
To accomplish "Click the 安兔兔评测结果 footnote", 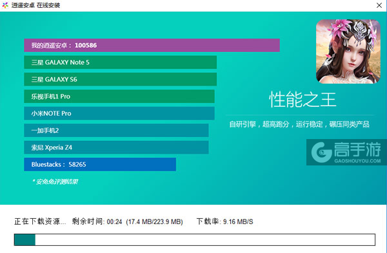I will [55, 182].
